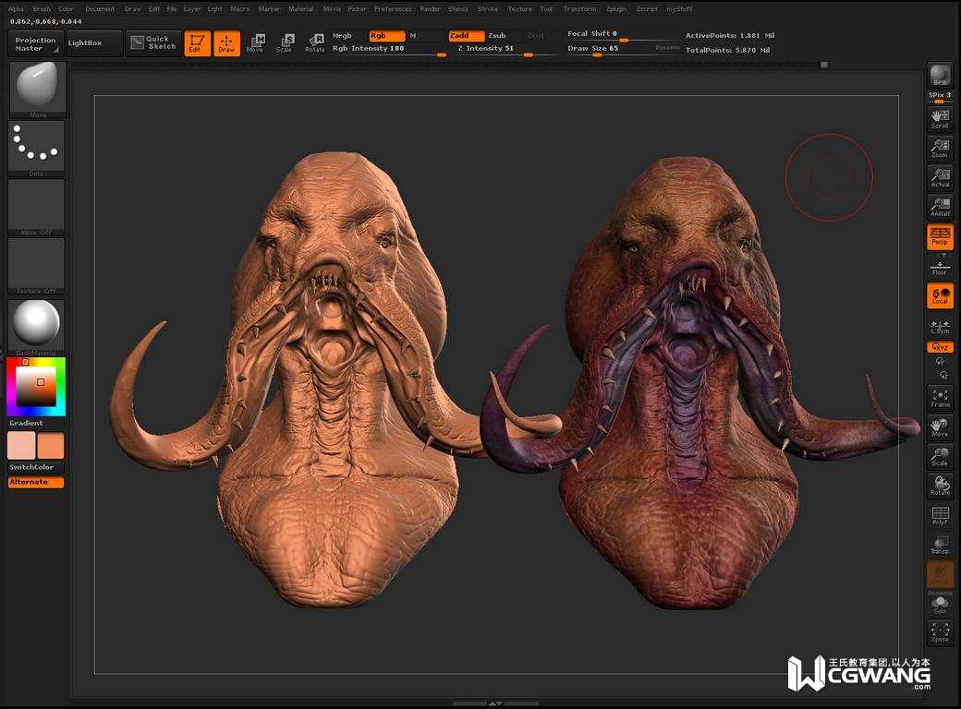This screenshot has height=709, width=961.
Task: Click the Frame mesh icon
Action: [940, 398]
